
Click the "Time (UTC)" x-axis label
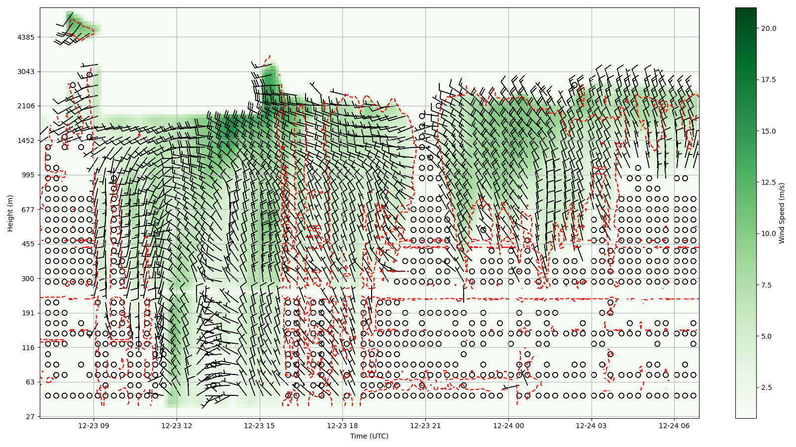click(x=369, y=436)
